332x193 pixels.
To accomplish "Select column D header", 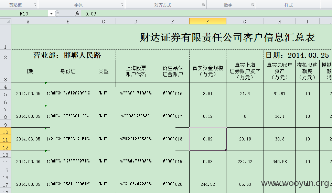I will (136, 22).
